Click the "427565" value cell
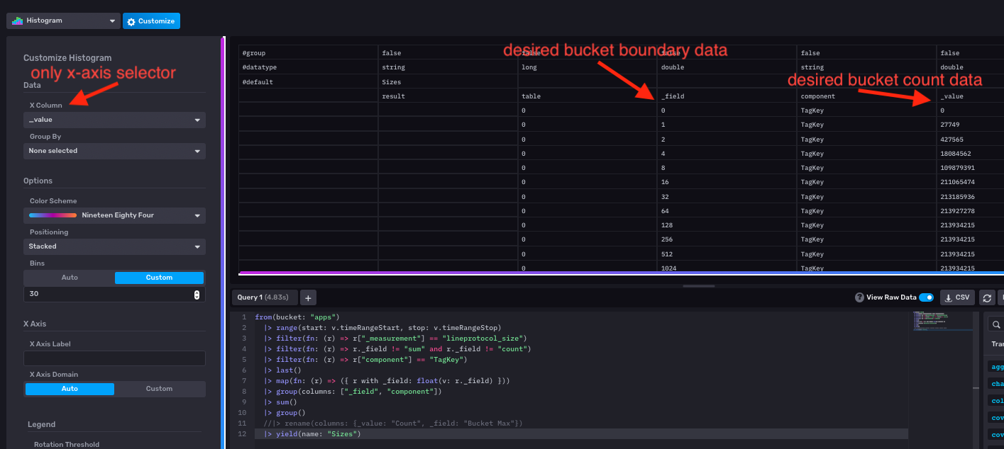 [x=970, y=140]
